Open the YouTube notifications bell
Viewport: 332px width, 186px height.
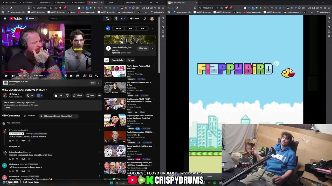click(144, 18)
